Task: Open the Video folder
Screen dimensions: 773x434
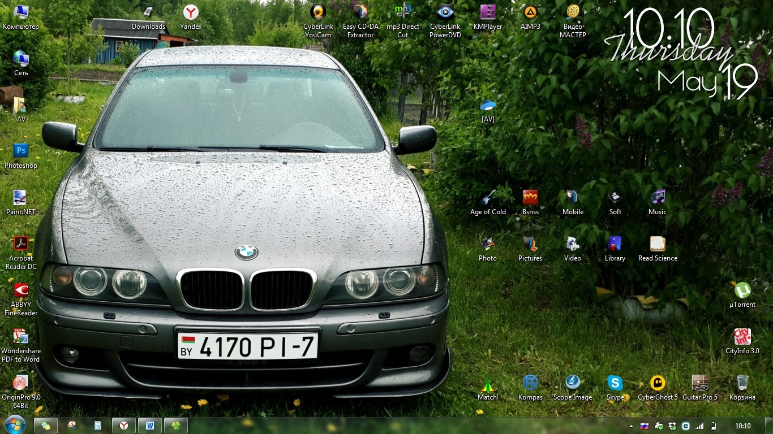Action: [x=573, y=249]
